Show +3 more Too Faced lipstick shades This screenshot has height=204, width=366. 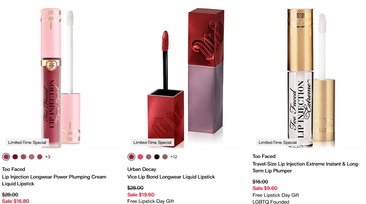tap(48, 157)
